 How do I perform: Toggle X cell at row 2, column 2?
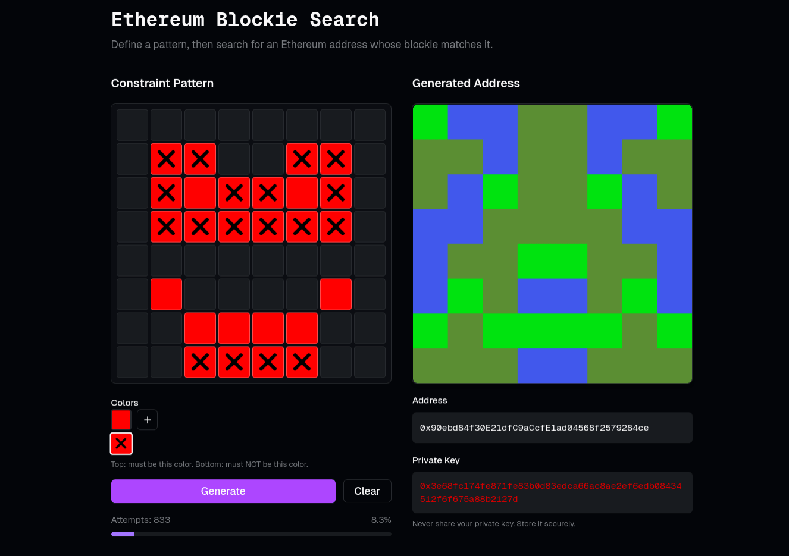coord(166,159)
